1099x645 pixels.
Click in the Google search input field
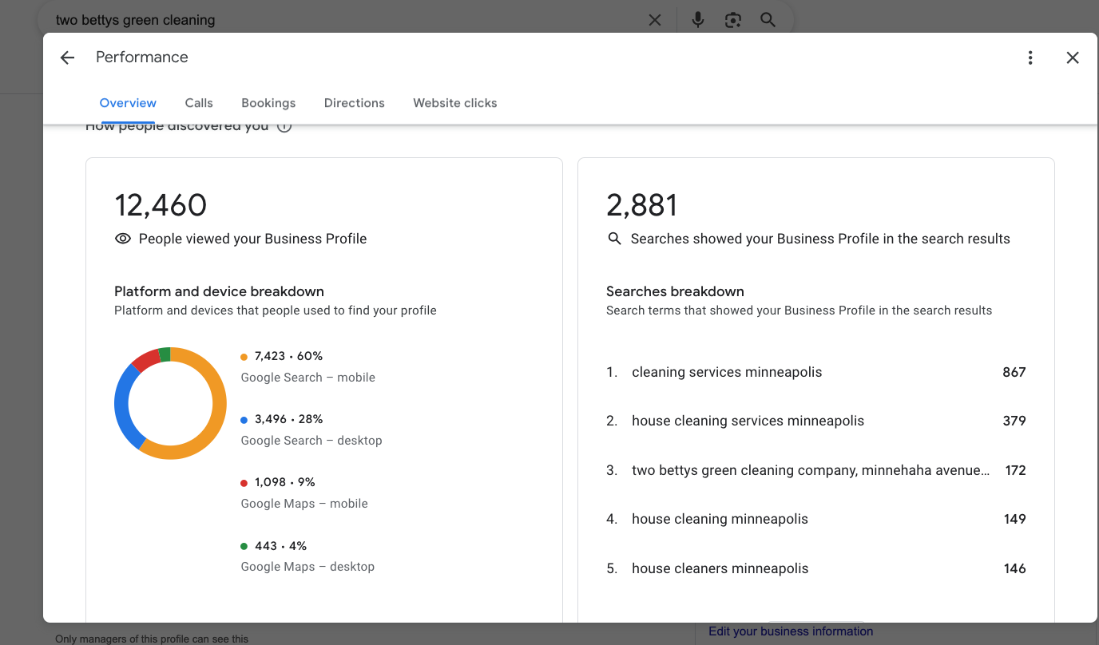pos(343,20)
